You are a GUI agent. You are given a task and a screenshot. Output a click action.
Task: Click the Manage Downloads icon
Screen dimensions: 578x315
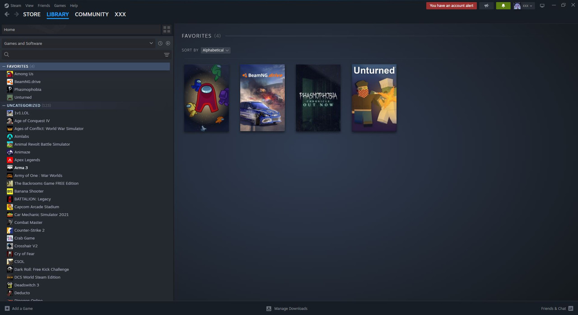coord(269,309)
